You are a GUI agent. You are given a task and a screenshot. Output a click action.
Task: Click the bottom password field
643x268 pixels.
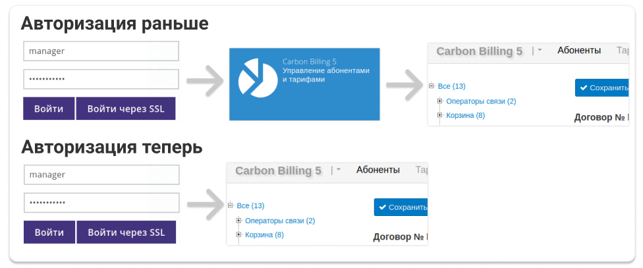(x=101, y=203)
